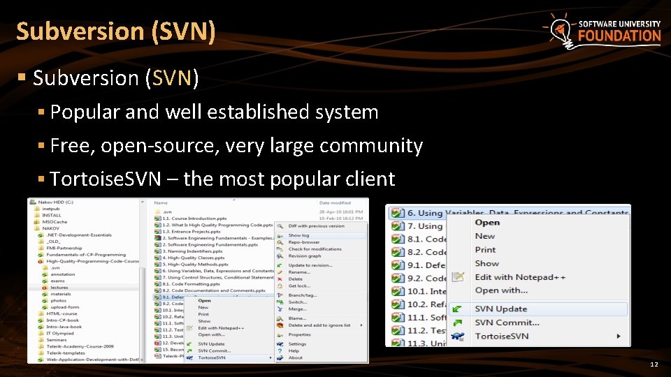
Task: Select the TortoiseSVN entry in the small context menu
Action: tap(211, 357)
